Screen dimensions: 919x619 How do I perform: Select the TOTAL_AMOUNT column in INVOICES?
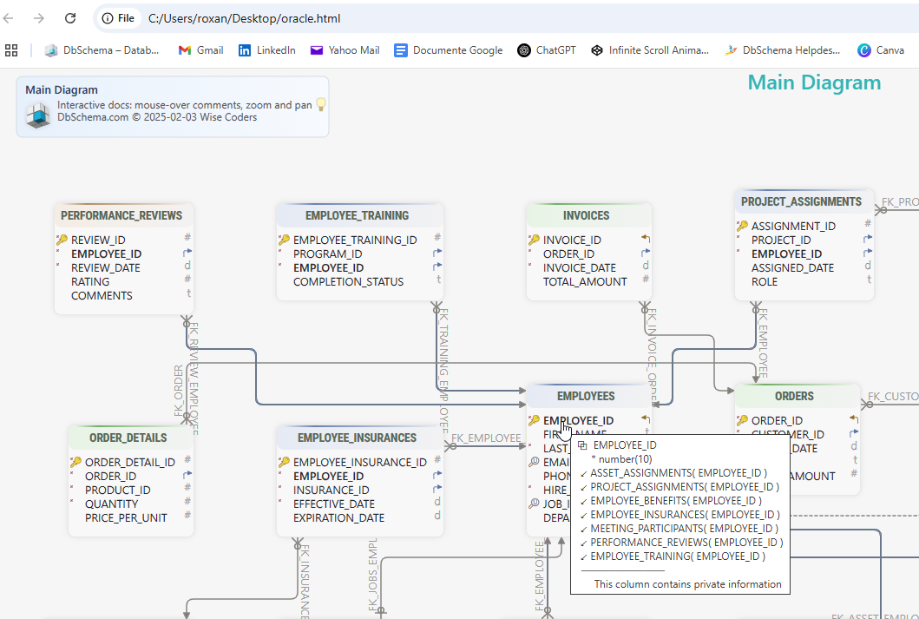pyautogui.click(x=585, y=282)
